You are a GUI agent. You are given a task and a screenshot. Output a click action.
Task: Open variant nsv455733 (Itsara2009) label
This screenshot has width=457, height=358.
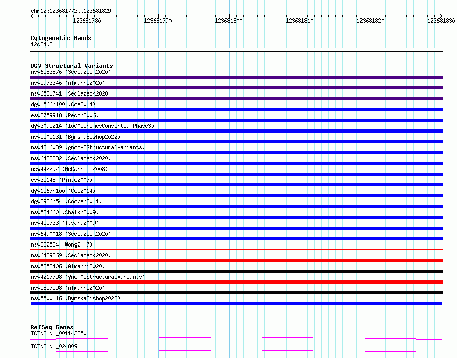tap(65, 223)
